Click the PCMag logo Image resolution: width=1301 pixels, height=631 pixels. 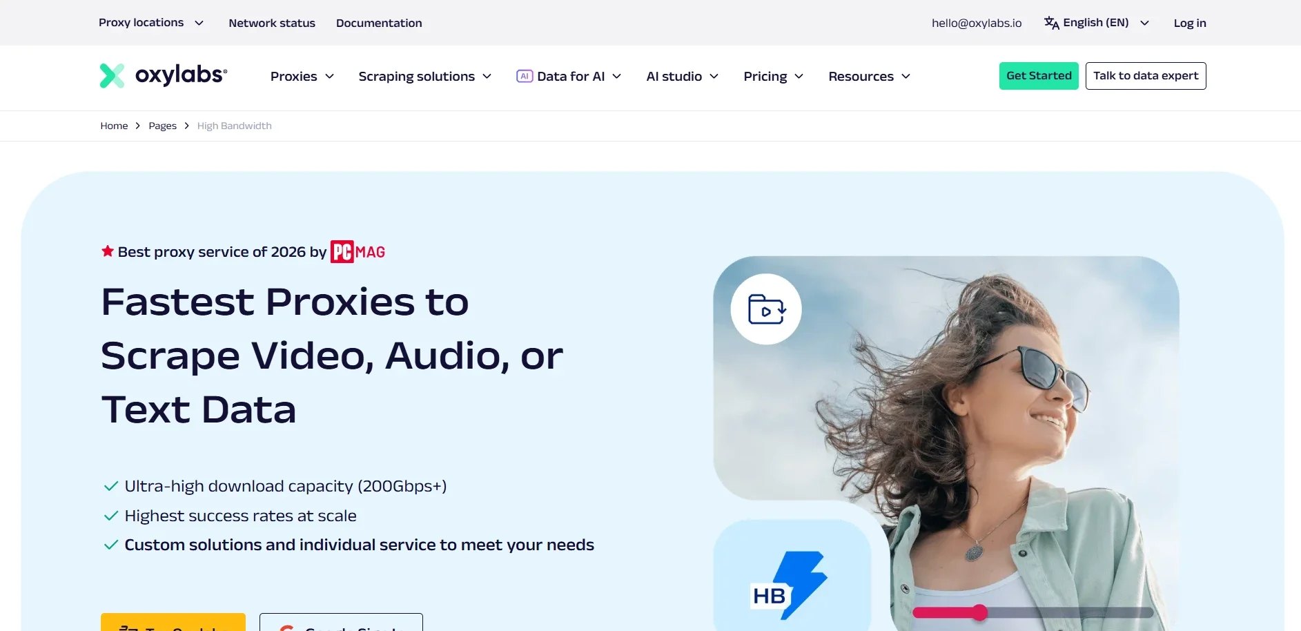tap(358, 252)
